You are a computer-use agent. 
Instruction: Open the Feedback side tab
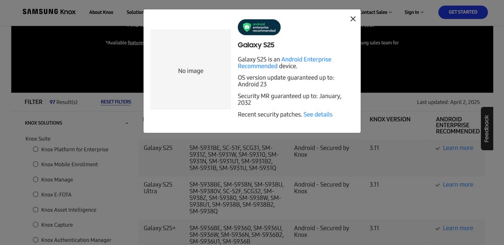[487, 128]
